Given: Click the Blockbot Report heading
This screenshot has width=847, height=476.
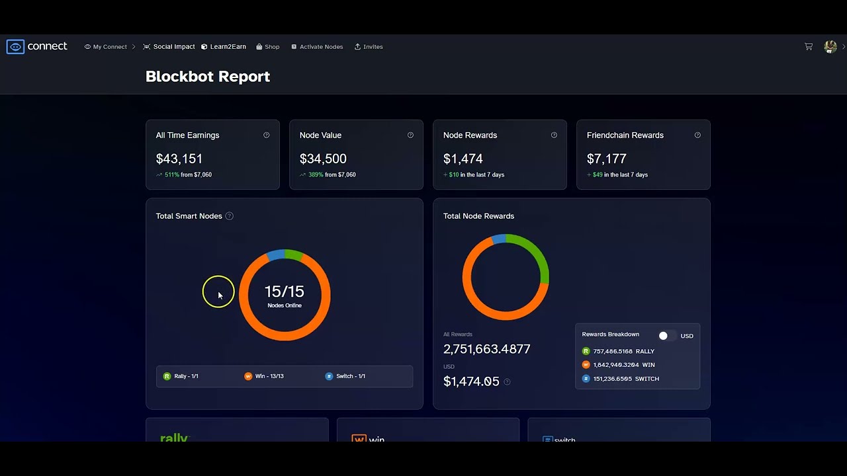Looking at the screenshot, I should pos(208,77).
